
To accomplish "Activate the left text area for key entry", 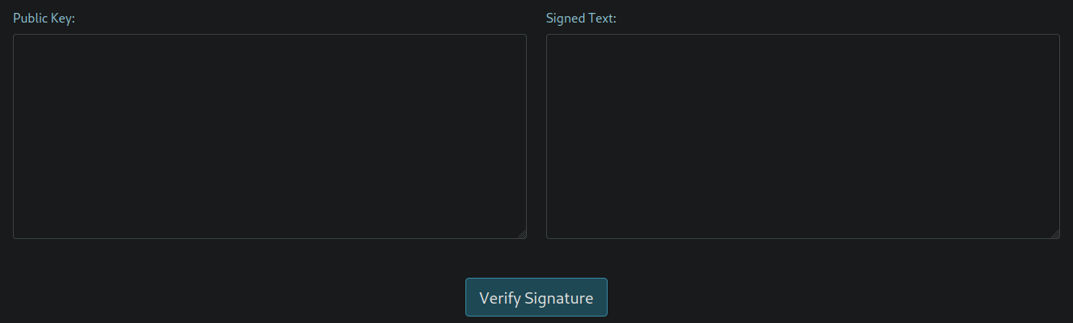I will (269, 136).
